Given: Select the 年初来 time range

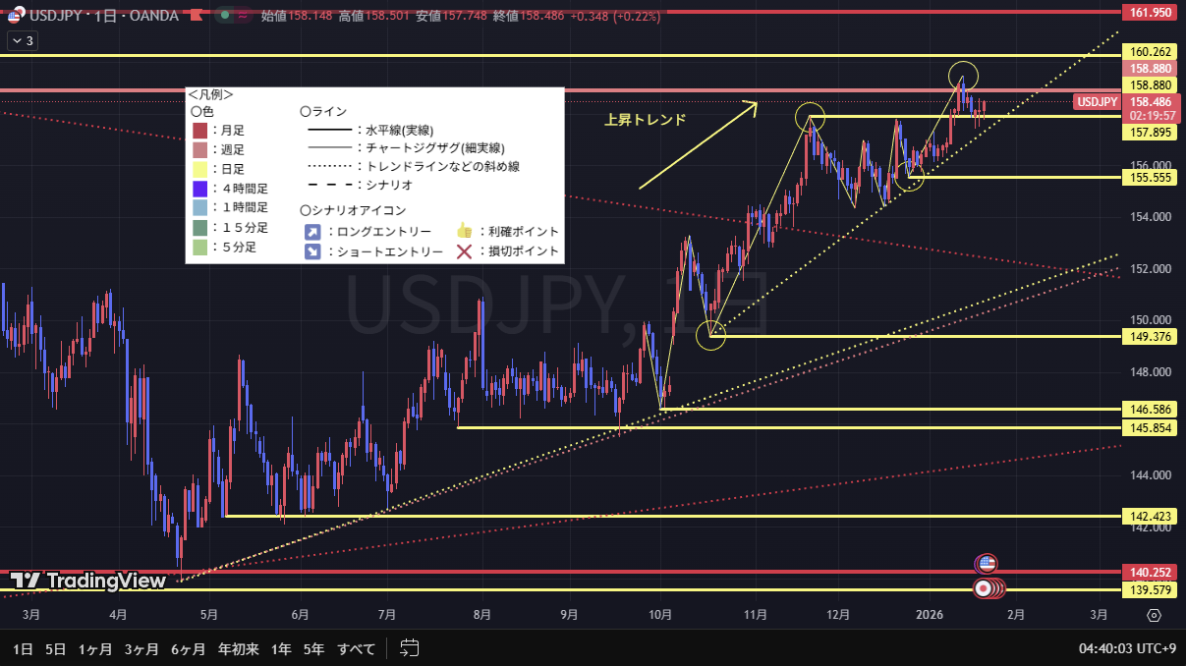Looking at the screenshot, I should click(x=238, y=648).
